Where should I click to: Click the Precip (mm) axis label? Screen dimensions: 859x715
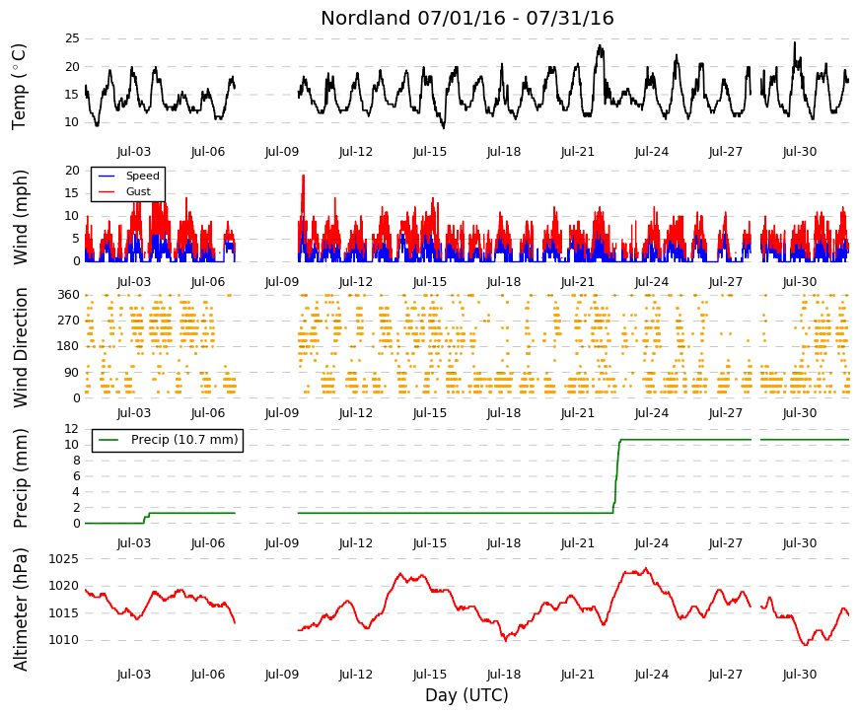point(21,477)
